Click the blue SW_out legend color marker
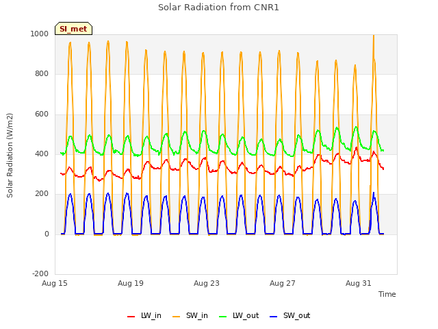 pyautogui.click(x=274, y=317)
